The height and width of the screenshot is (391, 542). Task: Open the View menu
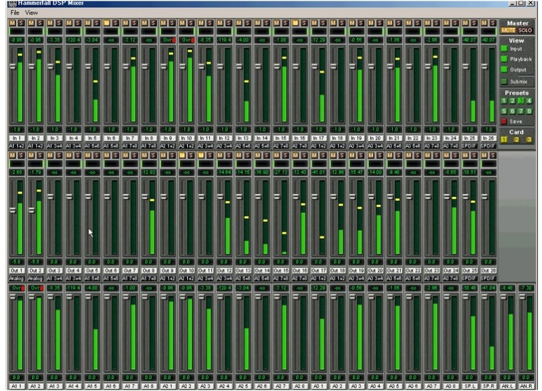pos(31,13)
